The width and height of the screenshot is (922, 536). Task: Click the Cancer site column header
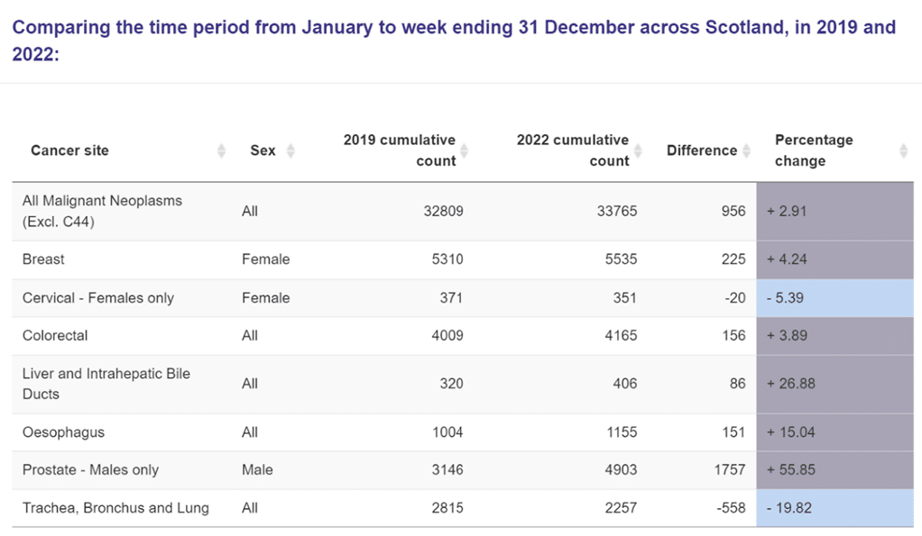point(69,150)
